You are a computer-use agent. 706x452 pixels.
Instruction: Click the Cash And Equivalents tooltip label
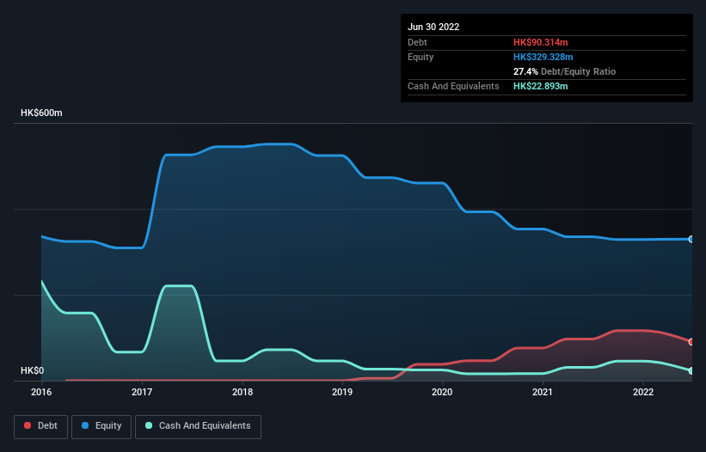click(x=453, y=86)
